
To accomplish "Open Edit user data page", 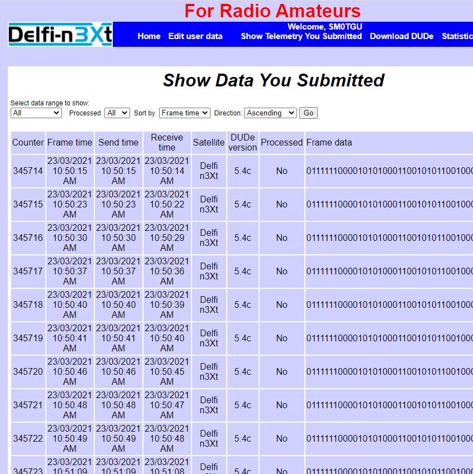I will (195, 36).
